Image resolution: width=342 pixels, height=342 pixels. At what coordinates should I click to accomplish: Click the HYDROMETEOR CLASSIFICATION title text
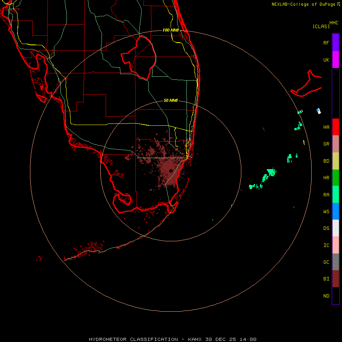(133, 339)
